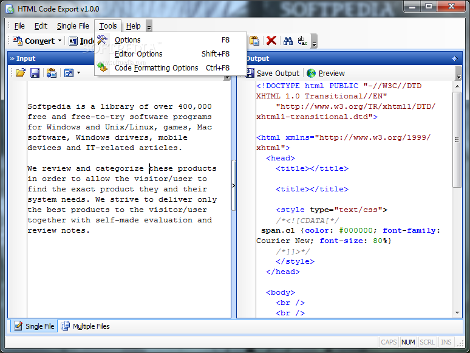Click inside the Input text editor area

point(129,198)
